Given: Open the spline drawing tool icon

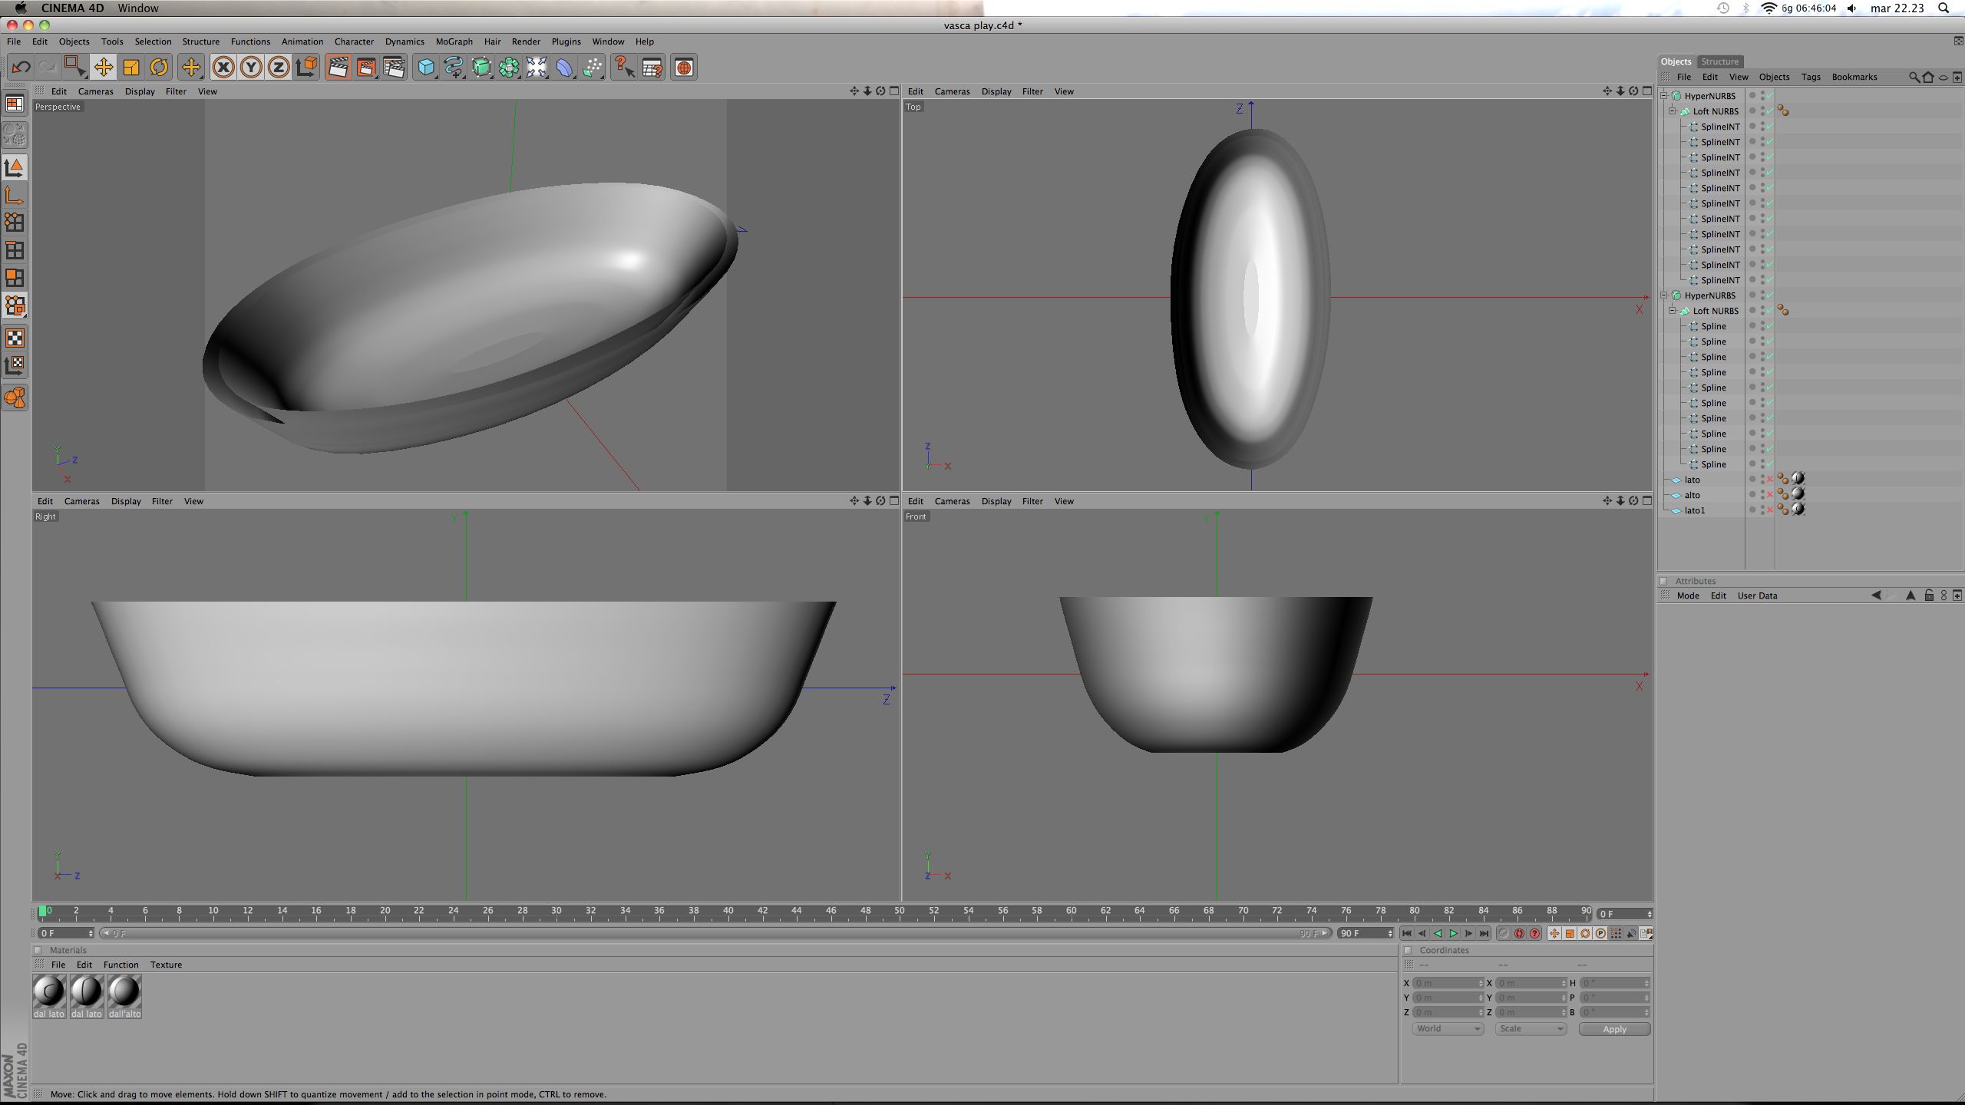Looking at the screenshot, I should (x=454, y=68).
